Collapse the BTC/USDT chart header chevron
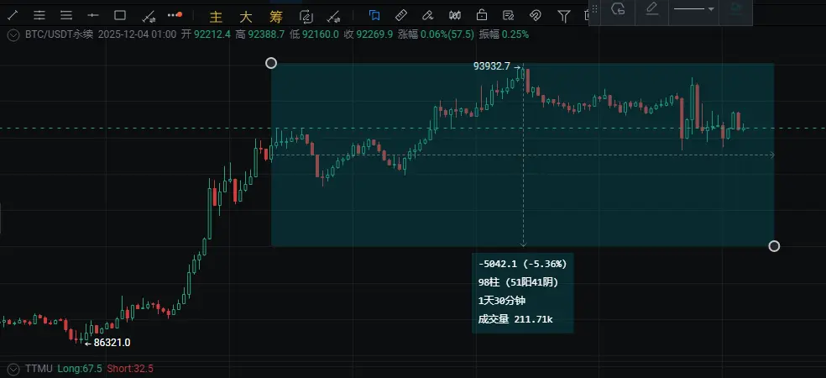Screen dimensions: 826x378 click(x=14, y=34)
